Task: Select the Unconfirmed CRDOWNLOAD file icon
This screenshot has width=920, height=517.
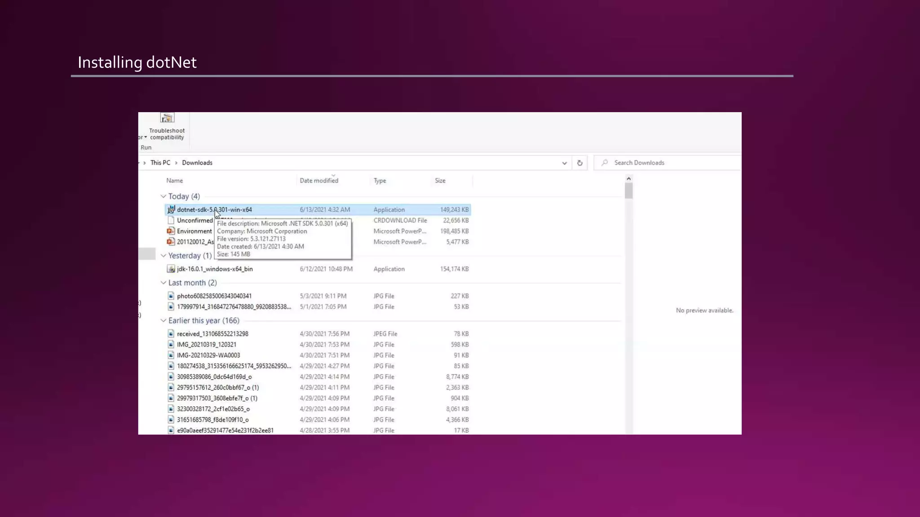Action: [171, 220]
